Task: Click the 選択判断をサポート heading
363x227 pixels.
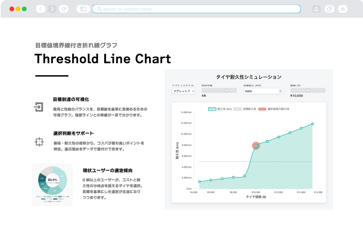Action: coord(73,133)
